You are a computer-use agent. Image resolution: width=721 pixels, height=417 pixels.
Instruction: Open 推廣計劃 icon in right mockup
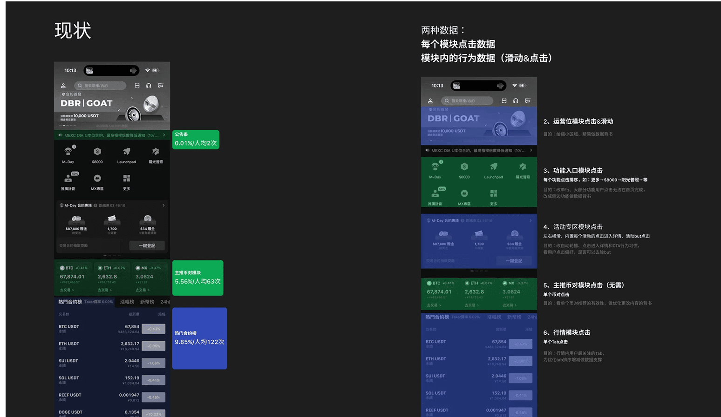click(435, 194)
